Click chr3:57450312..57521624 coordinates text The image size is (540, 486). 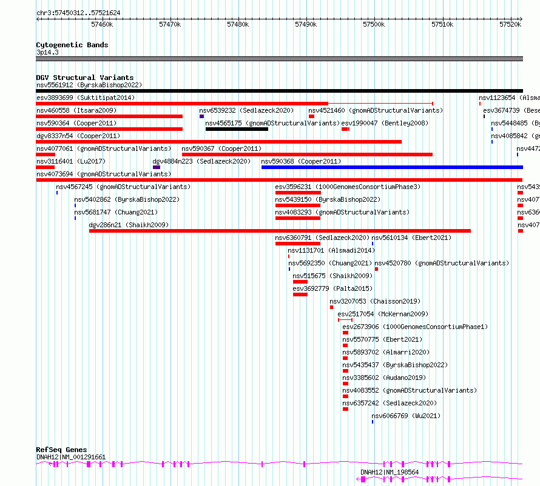(78, 13)
